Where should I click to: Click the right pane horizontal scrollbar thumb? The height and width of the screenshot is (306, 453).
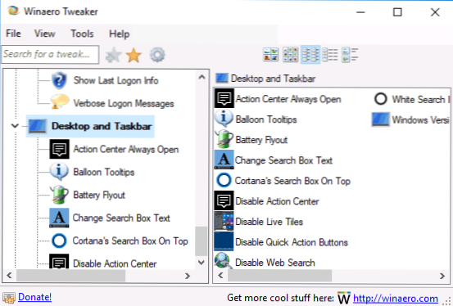pos(279,276)
